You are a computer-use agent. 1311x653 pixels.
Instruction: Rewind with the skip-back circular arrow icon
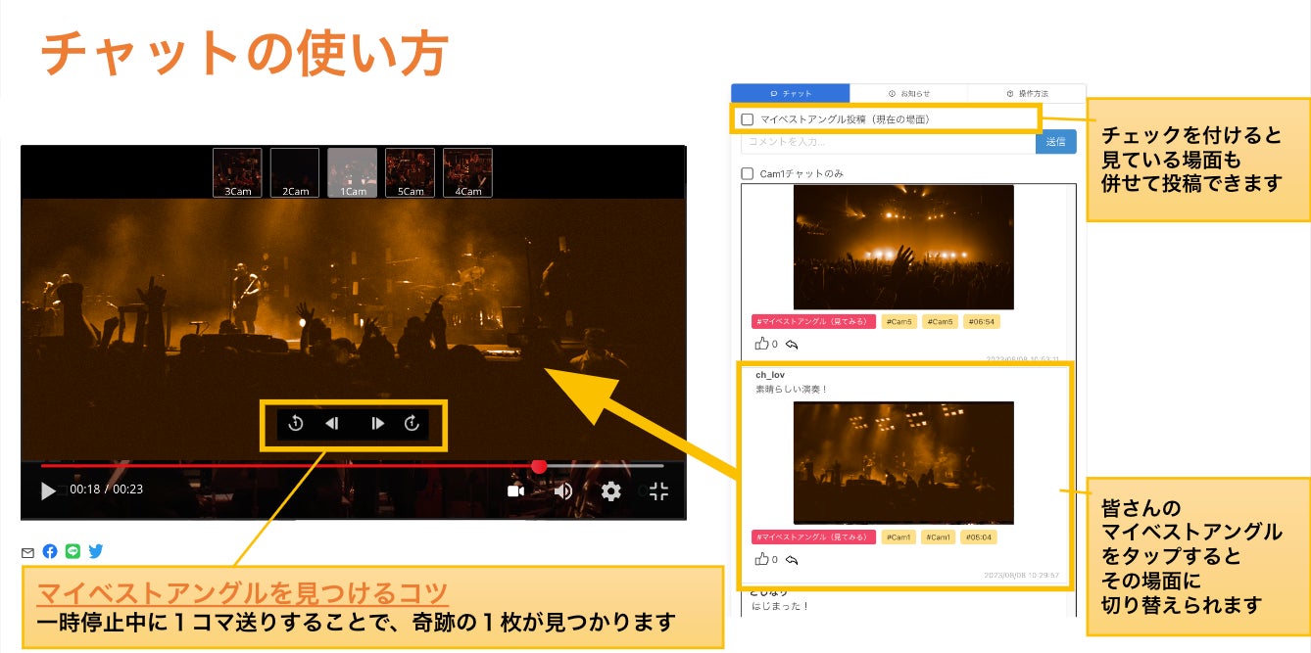[x=296, y=424]
